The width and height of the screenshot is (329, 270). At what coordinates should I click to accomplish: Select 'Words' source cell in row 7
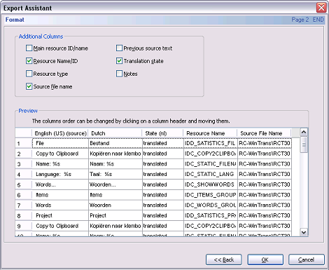click(x=60, y=205)
